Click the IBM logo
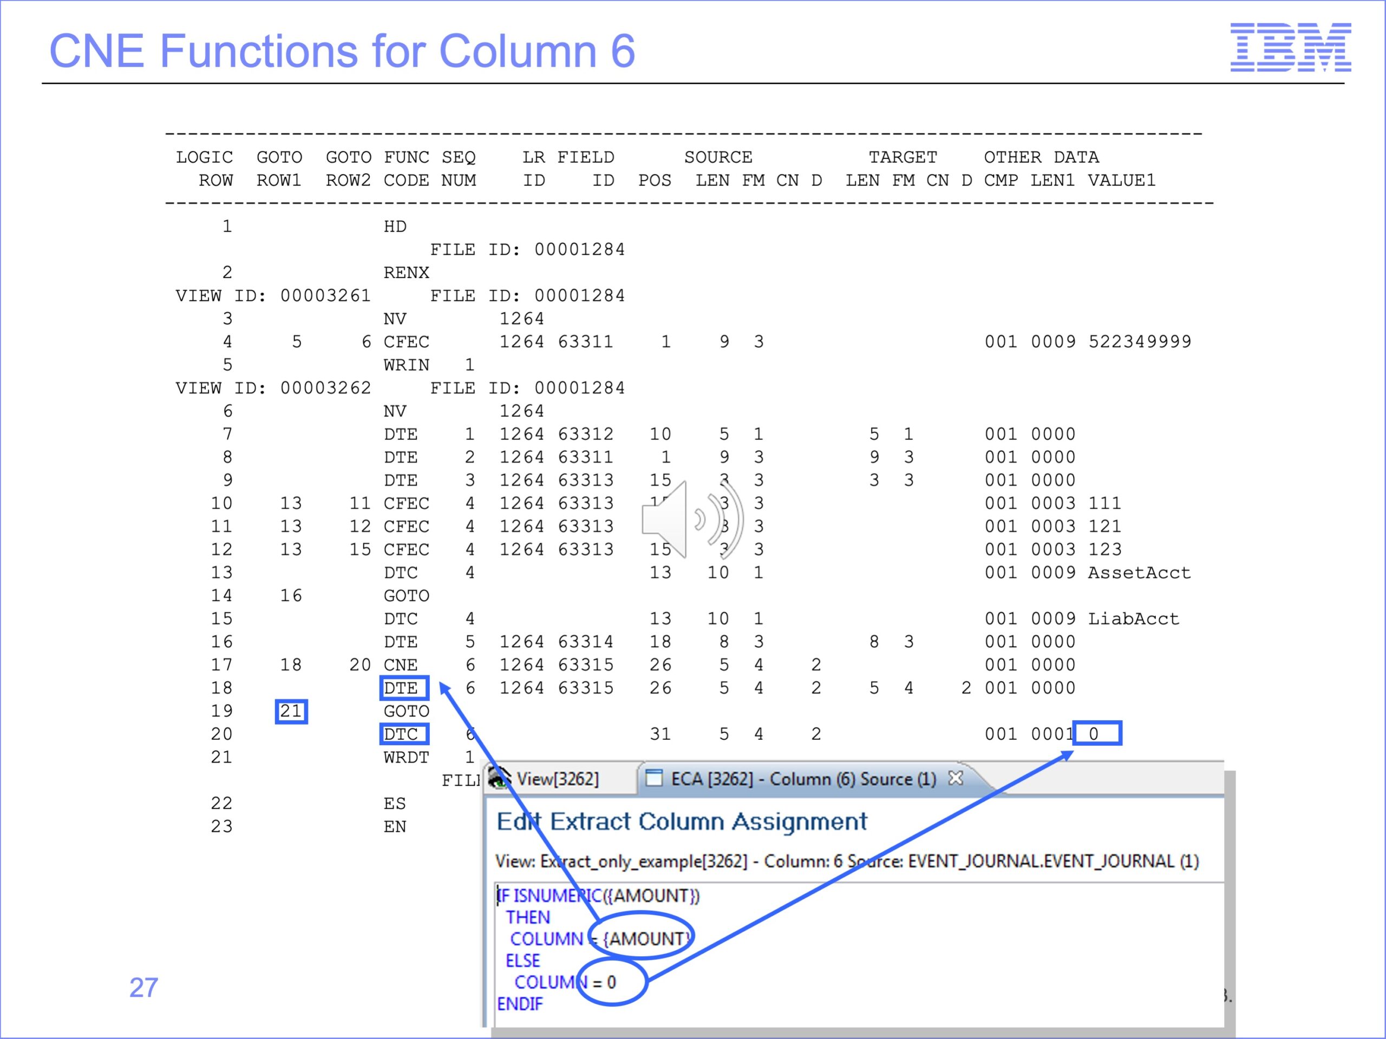 point(1291,47)
